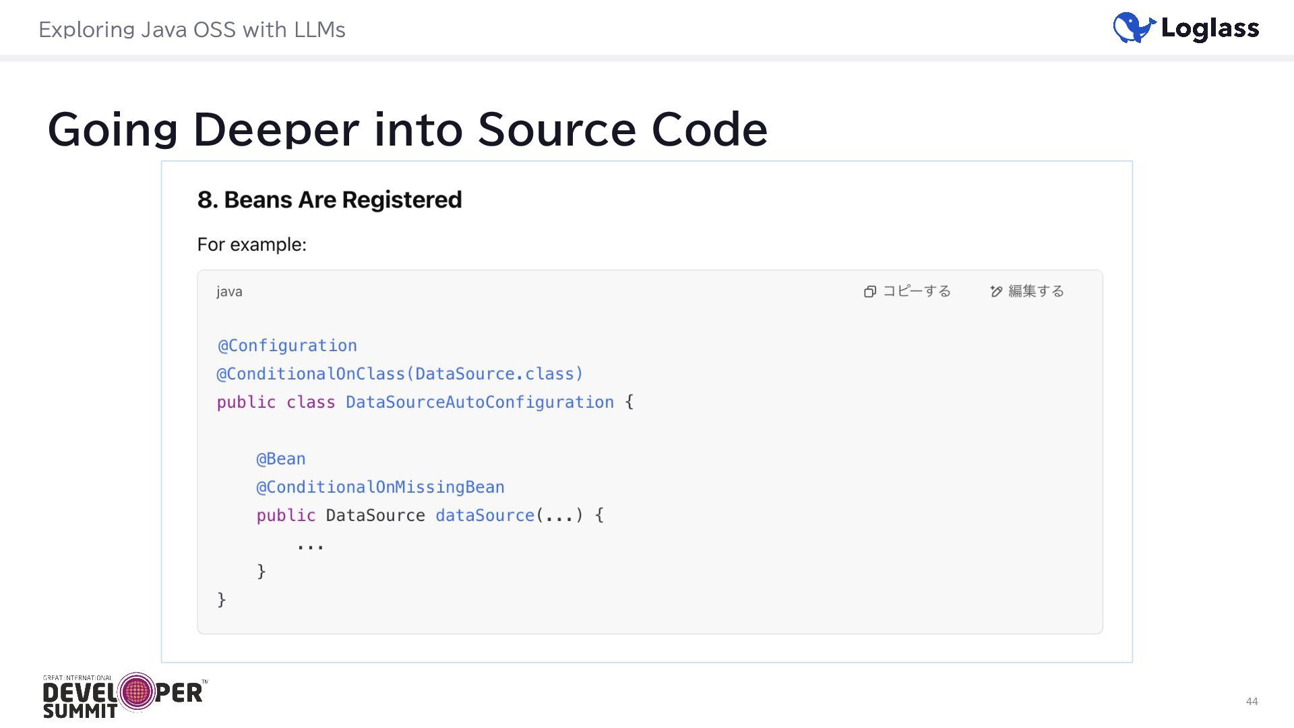Click the @Configuration annotation line
The height and width of the screenshot is (728, 1294).
click(x=287, y=345)
